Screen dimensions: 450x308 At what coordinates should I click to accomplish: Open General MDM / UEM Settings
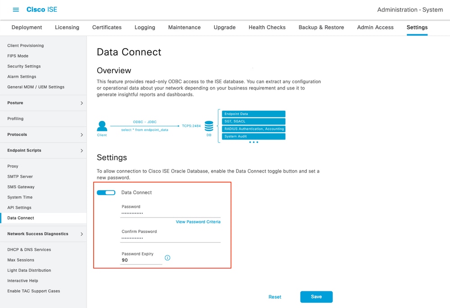(x=36, y=87)
